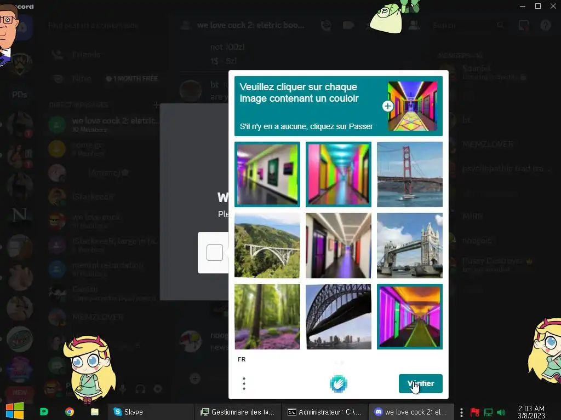
Task: Click the hCaptcha hand logo icon
Action: [338, 384]
